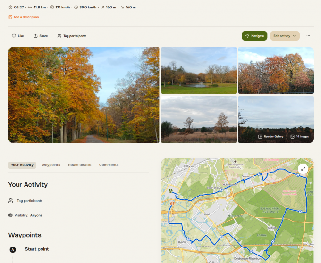Viewport: 321px width, 263px height.
Task: Open the large autumn forest road photo
Action: [x=84, y=95]
